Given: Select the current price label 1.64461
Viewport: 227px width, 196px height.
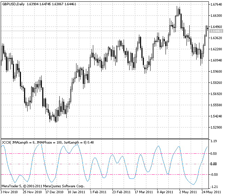Looking at the screenshot, I should [216, 31].
